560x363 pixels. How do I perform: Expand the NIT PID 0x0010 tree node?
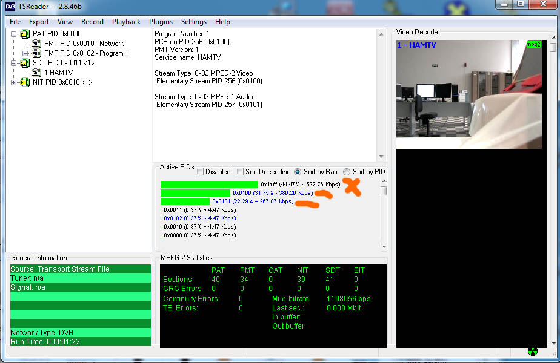coord(14,82)
